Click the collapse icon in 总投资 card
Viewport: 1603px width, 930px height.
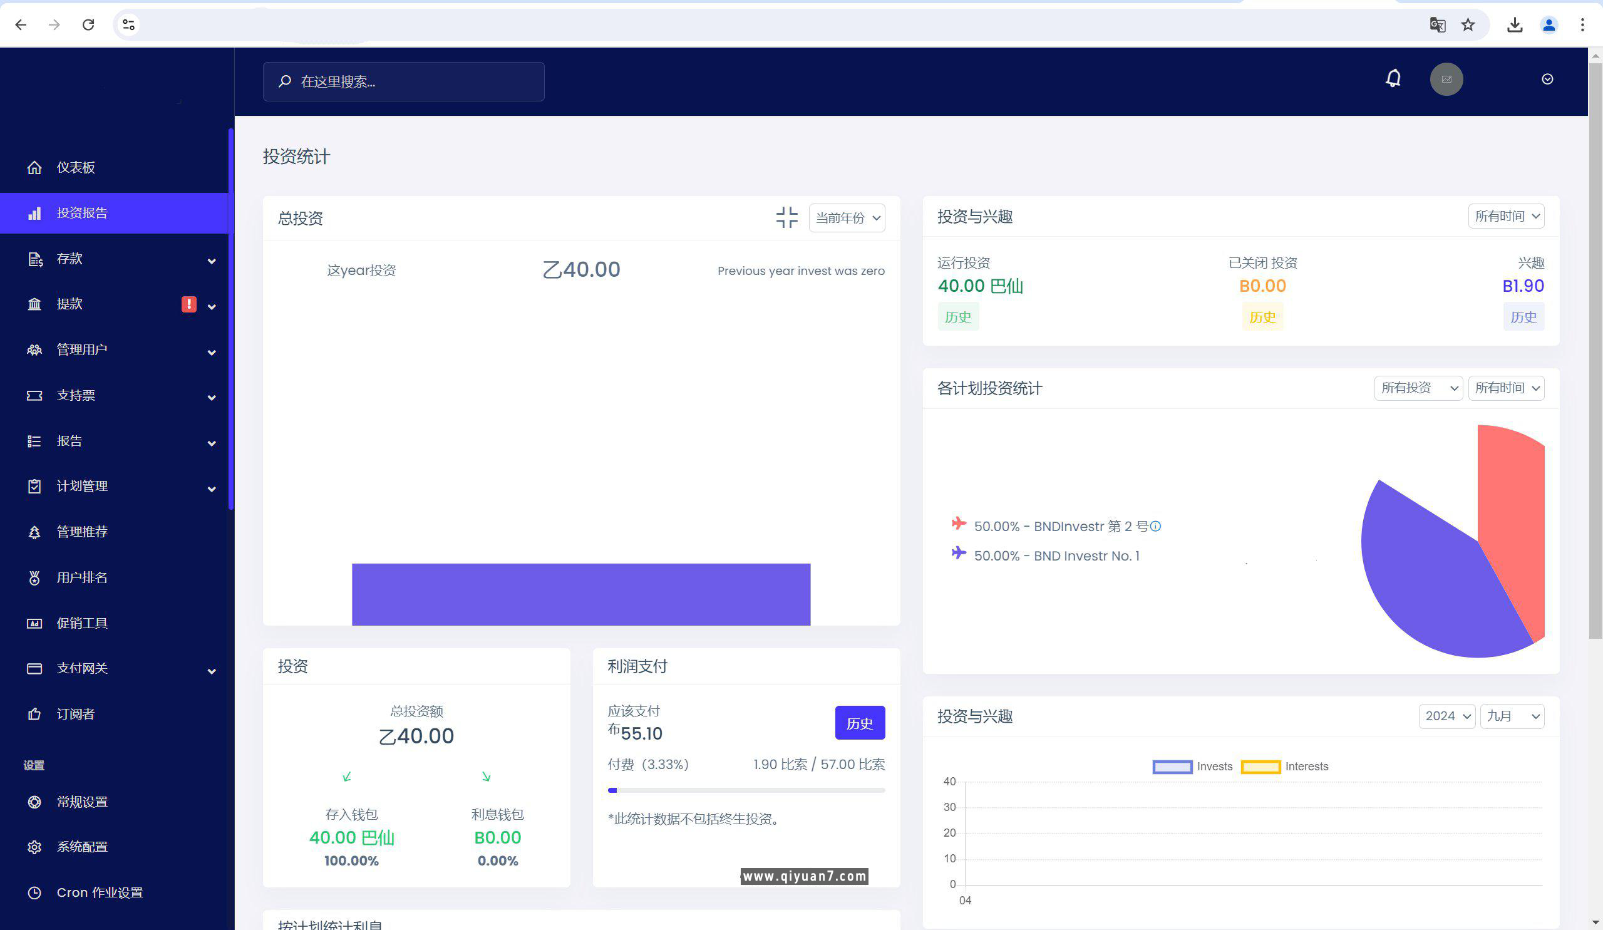(x=787, y=217)
